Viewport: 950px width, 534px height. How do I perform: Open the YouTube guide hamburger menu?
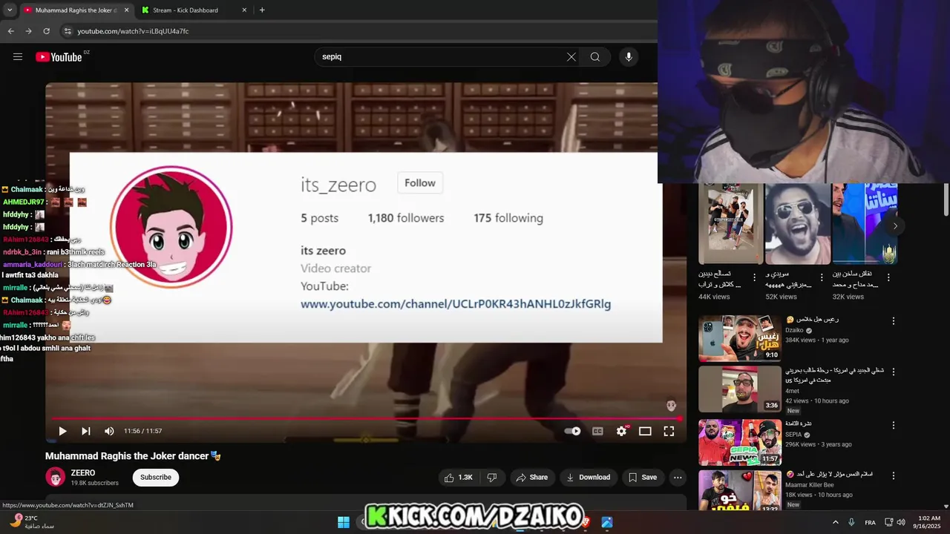pyautogui.click(x=18, y=56)
